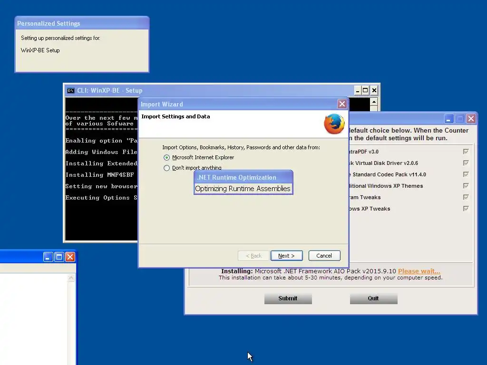Click scroll up arrow in bottom-left window
Image resolution: width=487 pixels, height=365 pixels.
(71, 278)
